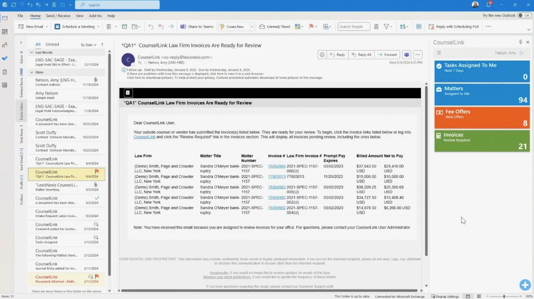Click the reading pane vertical scrollbar
Image resolution: width=534 pixels, height=299 pixels.
pos(426,171)
